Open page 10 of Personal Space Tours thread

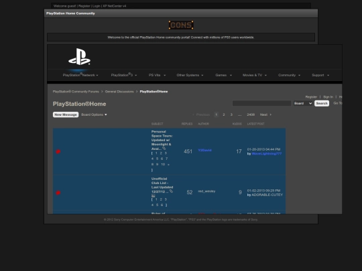click(x=163, y=165)
